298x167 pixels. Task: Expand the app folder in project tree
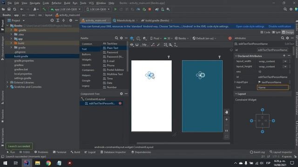pos(11,39)
